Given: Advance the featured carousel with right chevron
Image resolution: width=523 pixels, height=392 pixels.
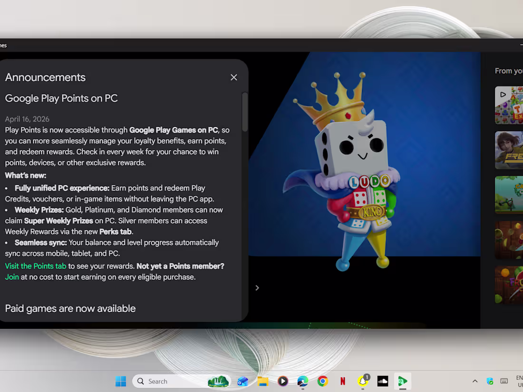Looking at the screenshot, I should point(257,287).
